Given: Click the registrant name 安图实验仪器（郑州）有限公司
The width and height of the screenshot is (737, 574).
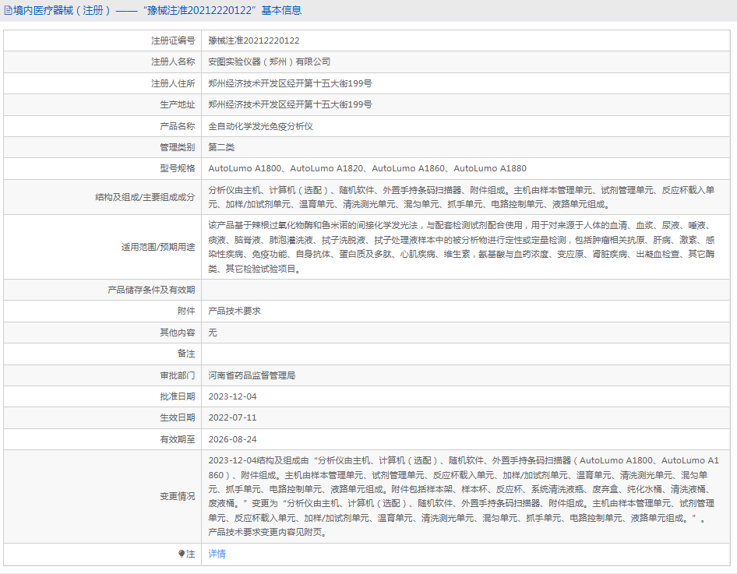Looking at the screenshot, I should (x=270, y=62).
